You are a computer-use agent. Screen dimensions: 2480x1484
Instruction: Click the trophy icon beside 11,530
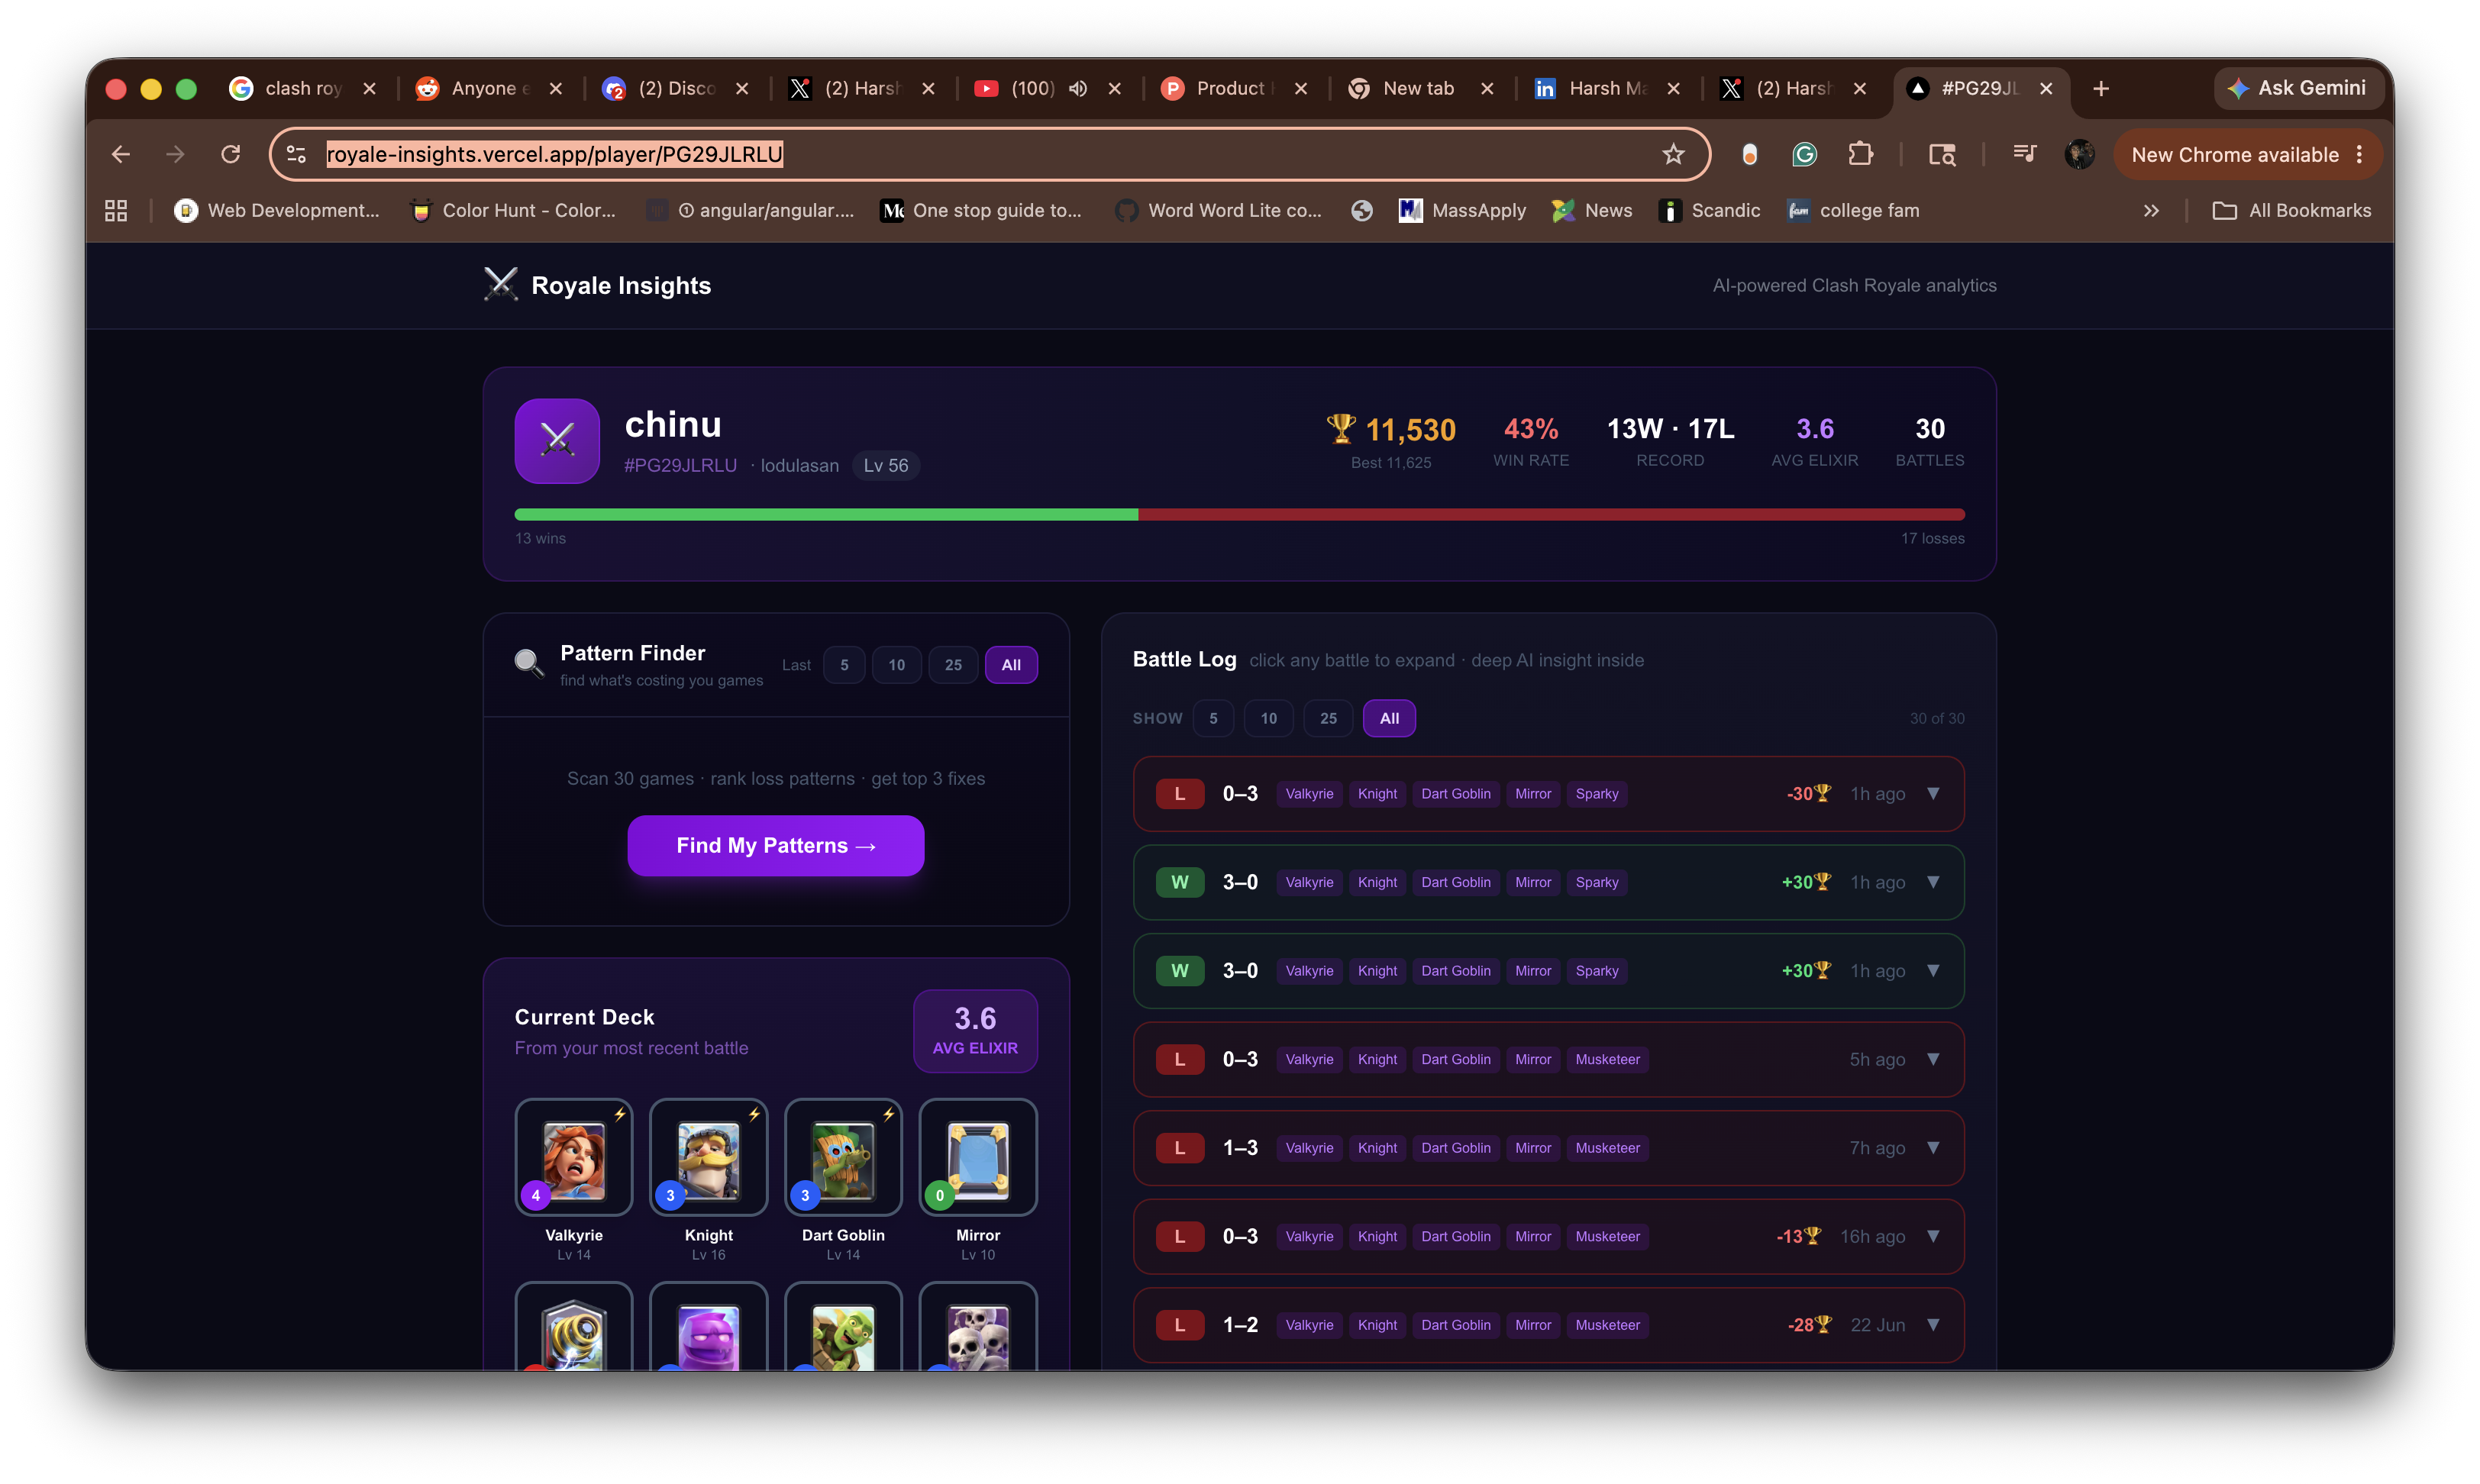[x=1341, y=429]
